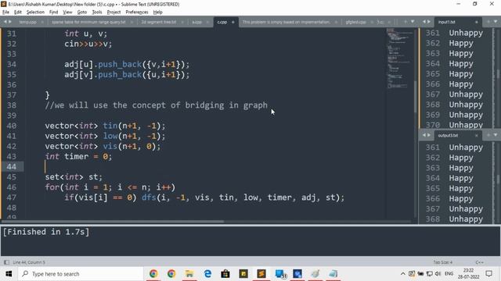Close the output3.txt tab
The height and width of the screenshot is (281, 501).
pos(477,135)
